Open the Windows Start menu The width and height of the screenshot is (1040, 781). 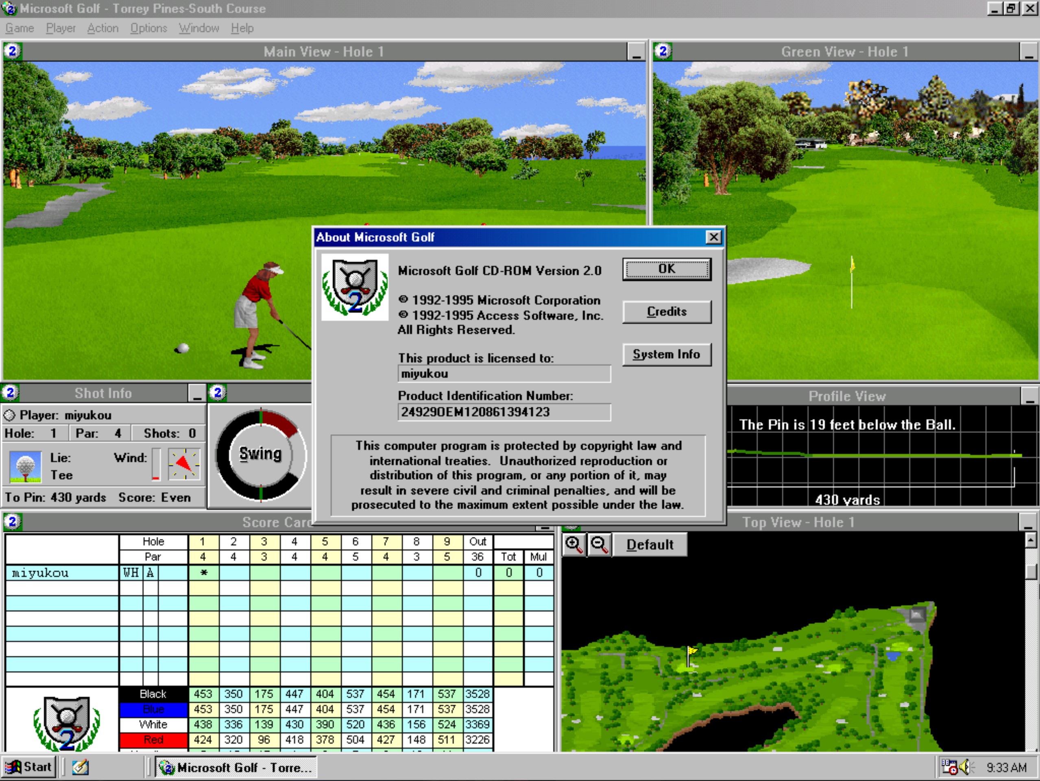(x=29, y=767)
